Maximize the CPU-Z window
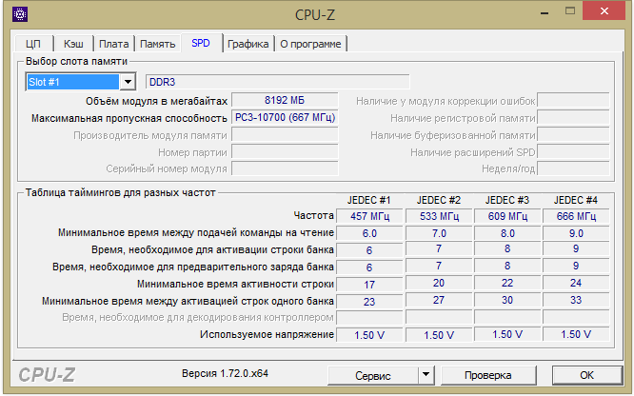The image size is (634, 396). click(x=570, y=11)
